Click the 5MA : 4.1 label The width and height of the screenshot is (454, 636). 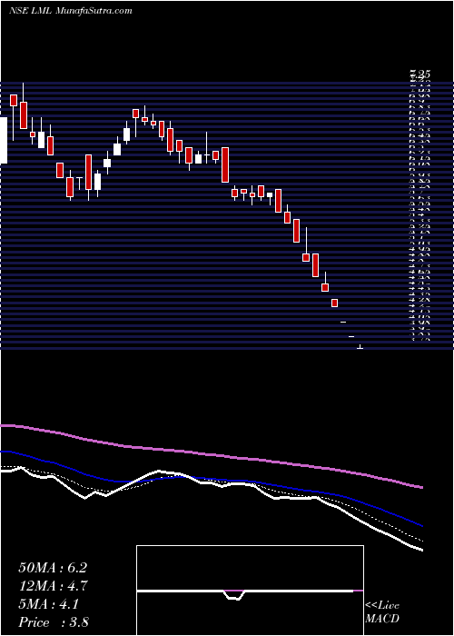click(48, 604)
